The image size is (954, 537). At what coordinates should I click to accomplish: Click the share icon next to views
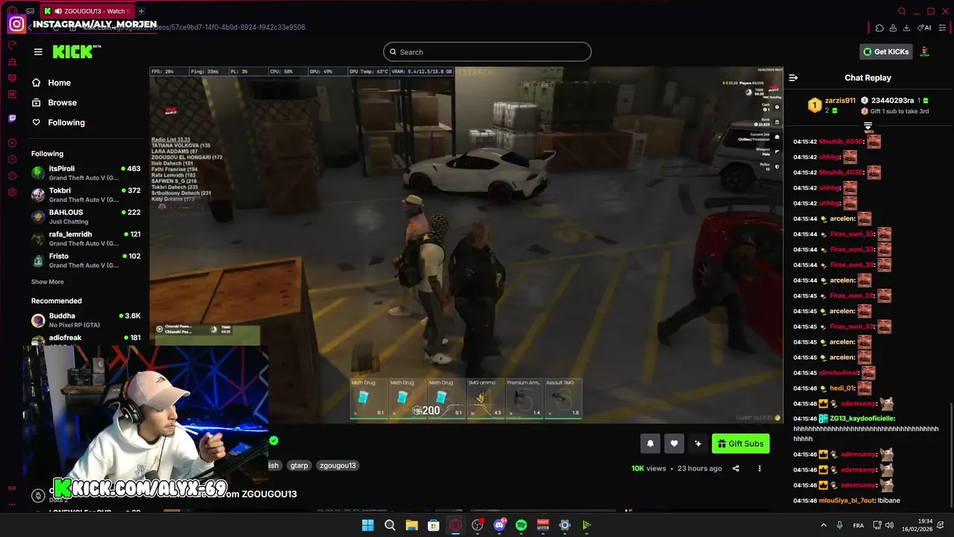click(x=736, y=468)
